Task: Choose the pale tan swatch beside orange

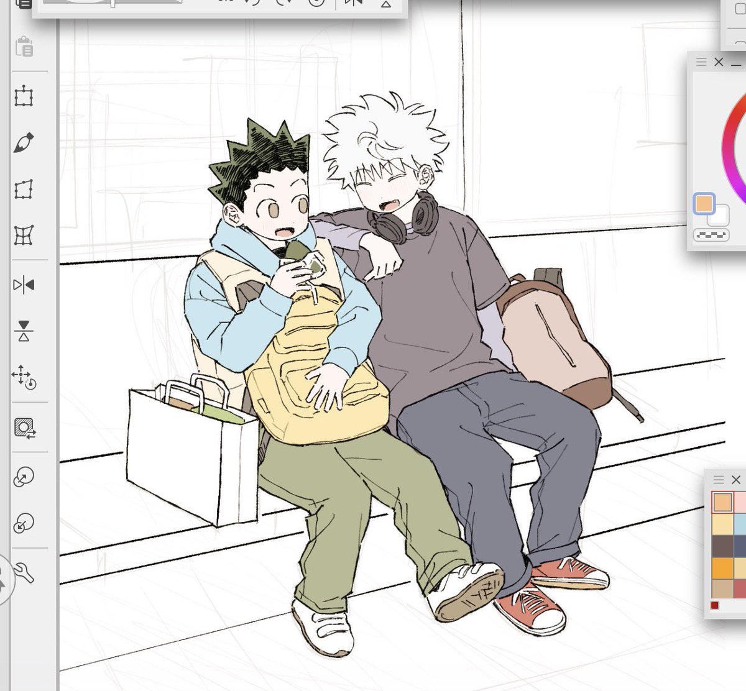Action: click(x=740, y=568)
